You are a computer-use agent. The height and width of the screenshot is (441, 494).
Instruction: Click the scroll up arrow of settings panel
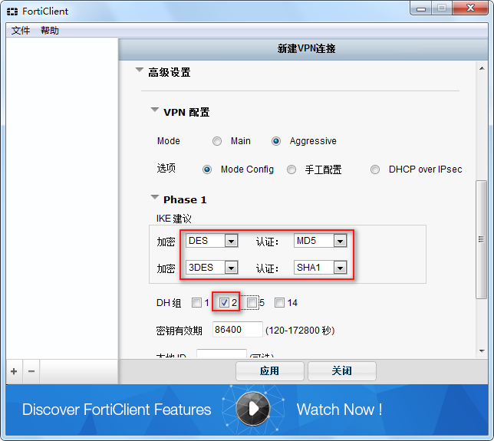tap(482, 68)
